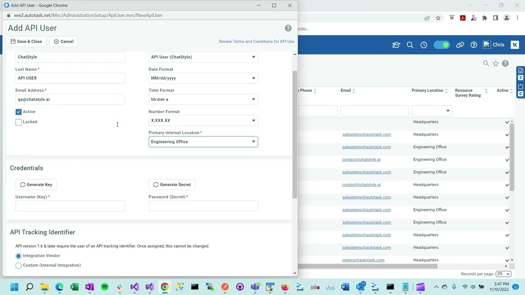Click resource list page search icon

coord(486,64)
